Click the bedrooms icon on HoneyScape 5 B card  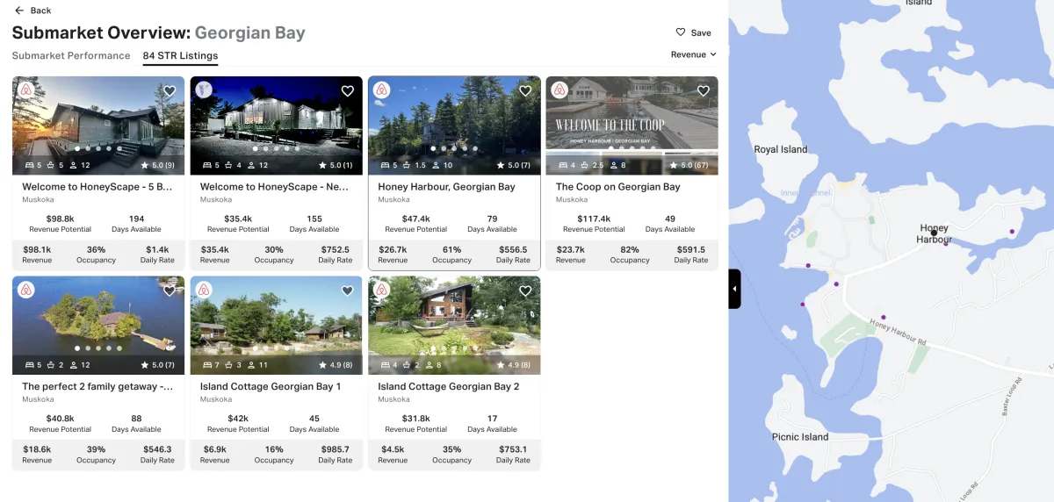click(30, 165)
